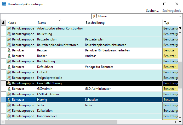Click the scroll up arrow
Image resolution: width=183 pixels, height=125 pixels.
[180, 33]
